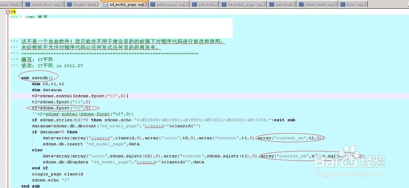The height and width of the screenshot is (188, 409).
Task: Open the add.html tab right after sdcms_page.asp
Action: (x=204, y=4)
